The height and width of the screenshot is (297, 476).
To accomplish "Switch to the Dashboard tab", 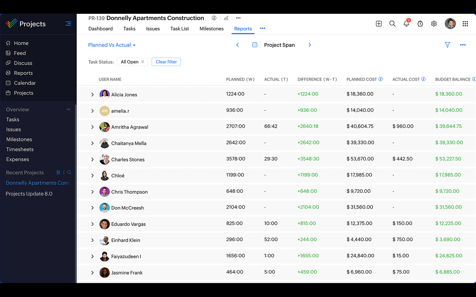I will click(100, 29).
